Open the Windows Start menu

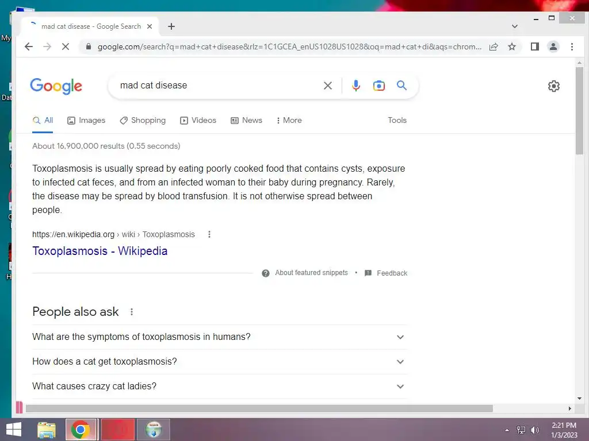14,430
